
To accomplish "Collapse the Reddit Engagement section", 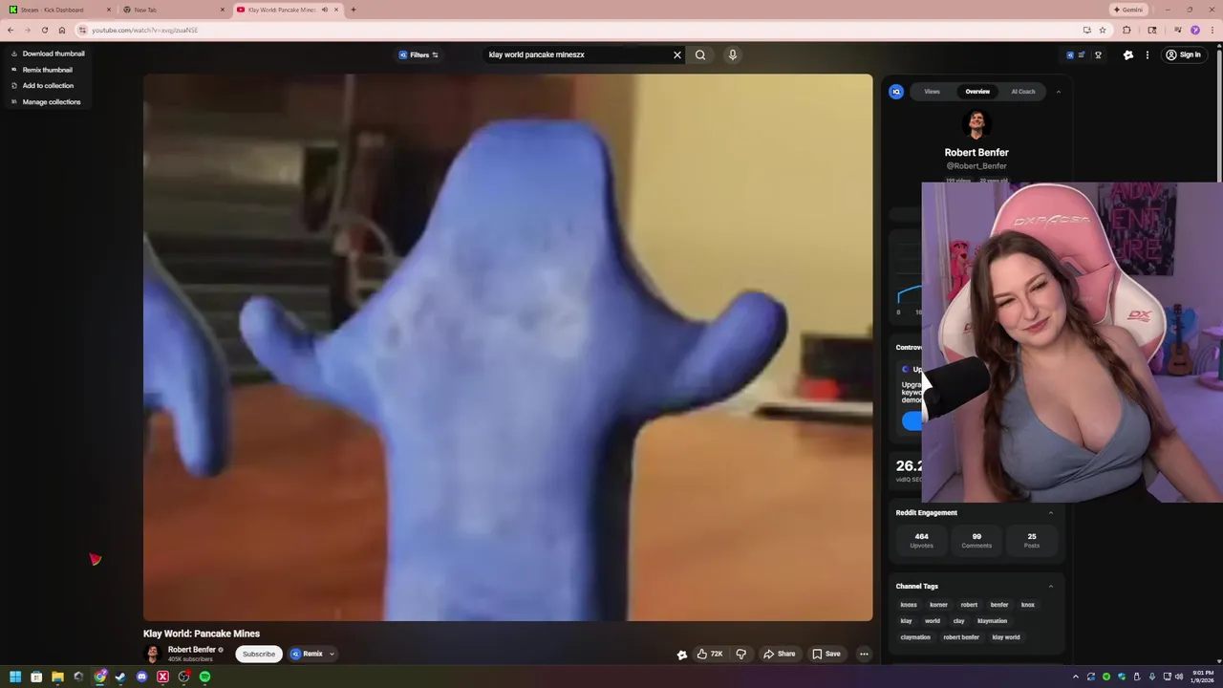I will [x=1051, y=513].
